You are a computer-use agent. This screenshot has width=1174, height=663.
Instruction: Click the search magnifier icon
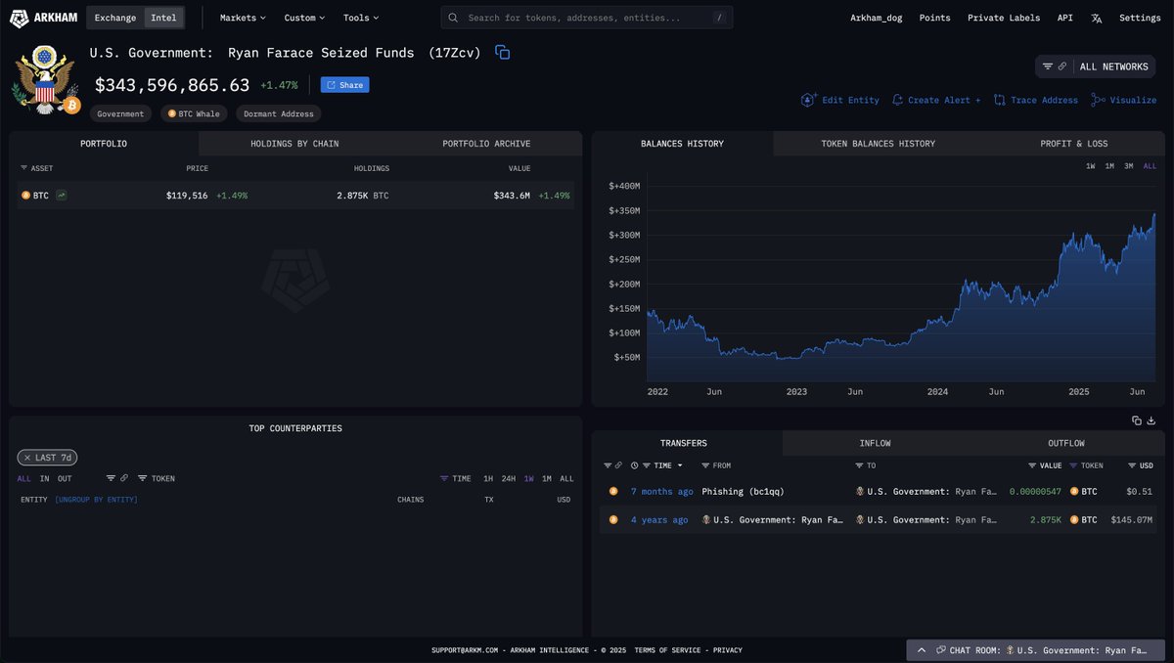pos(455,18)
